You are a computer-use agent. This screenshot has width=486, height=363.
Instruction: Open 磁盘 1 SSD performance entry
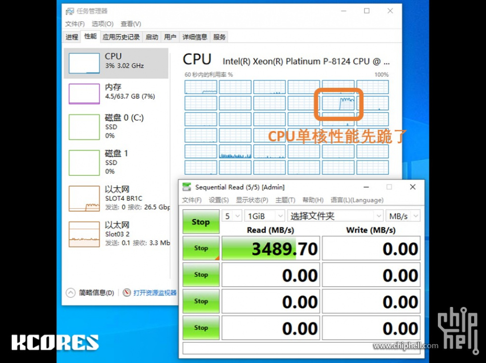(116, 162)
